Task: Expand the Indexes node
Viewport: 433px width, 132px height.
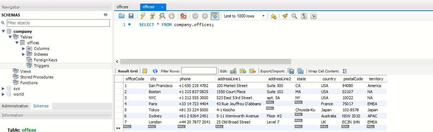Action: pyautogui.click(x=24, y=54)
